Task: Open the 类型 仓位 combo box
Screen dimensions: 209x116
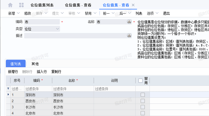Action: point(42,29)
